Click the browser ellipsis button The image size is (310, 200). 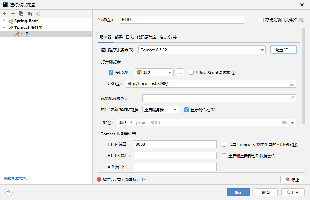pos(180,72)
